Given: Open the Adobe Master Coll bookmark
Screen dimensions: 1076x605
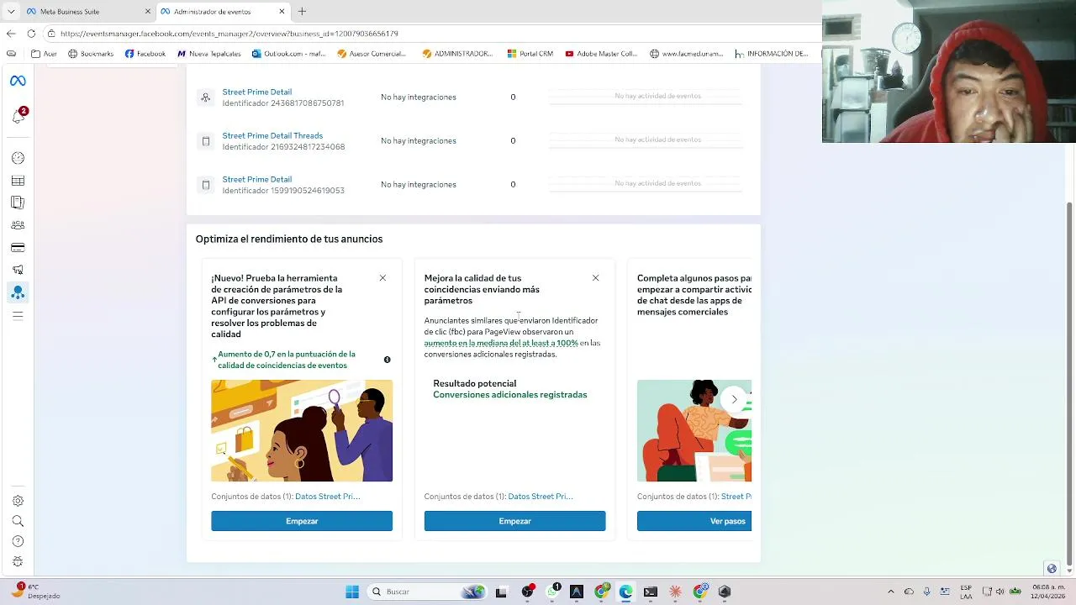Looking at the screenshot, I should [x=602, y=54].
